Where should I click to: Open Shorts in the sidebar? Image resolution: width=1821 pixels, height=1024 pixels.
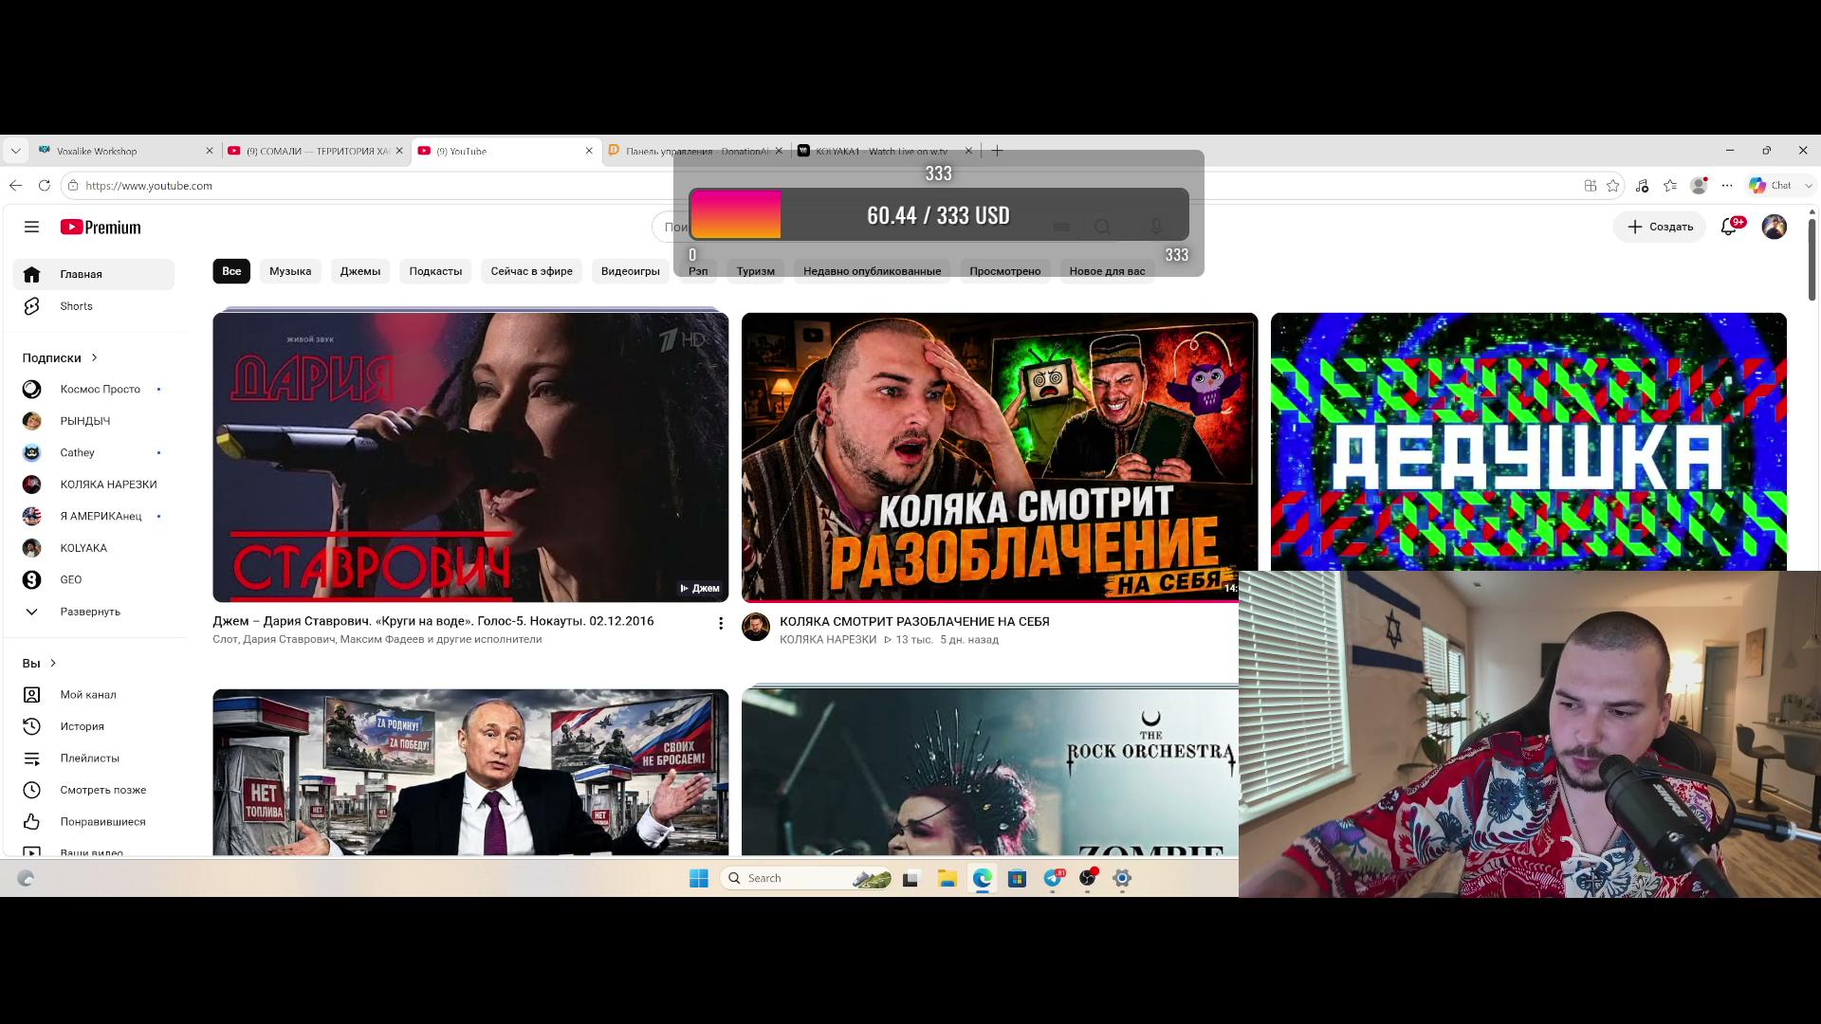pos(94,306)
